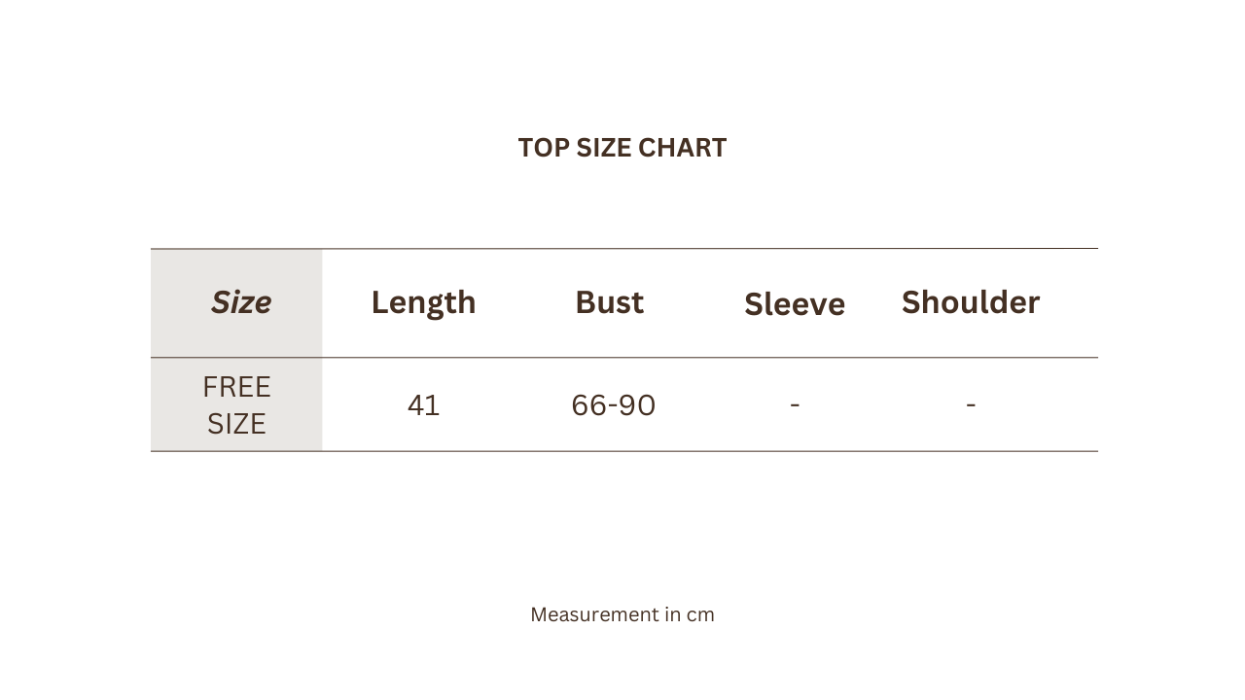Click the Length column header
This screenshot has height=700, width=1245.
coord(423,302)
